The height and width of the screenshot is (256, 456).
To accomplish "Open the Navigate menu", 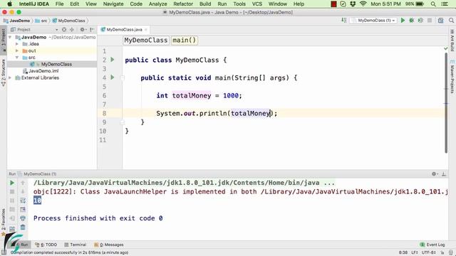I will 113,4.
